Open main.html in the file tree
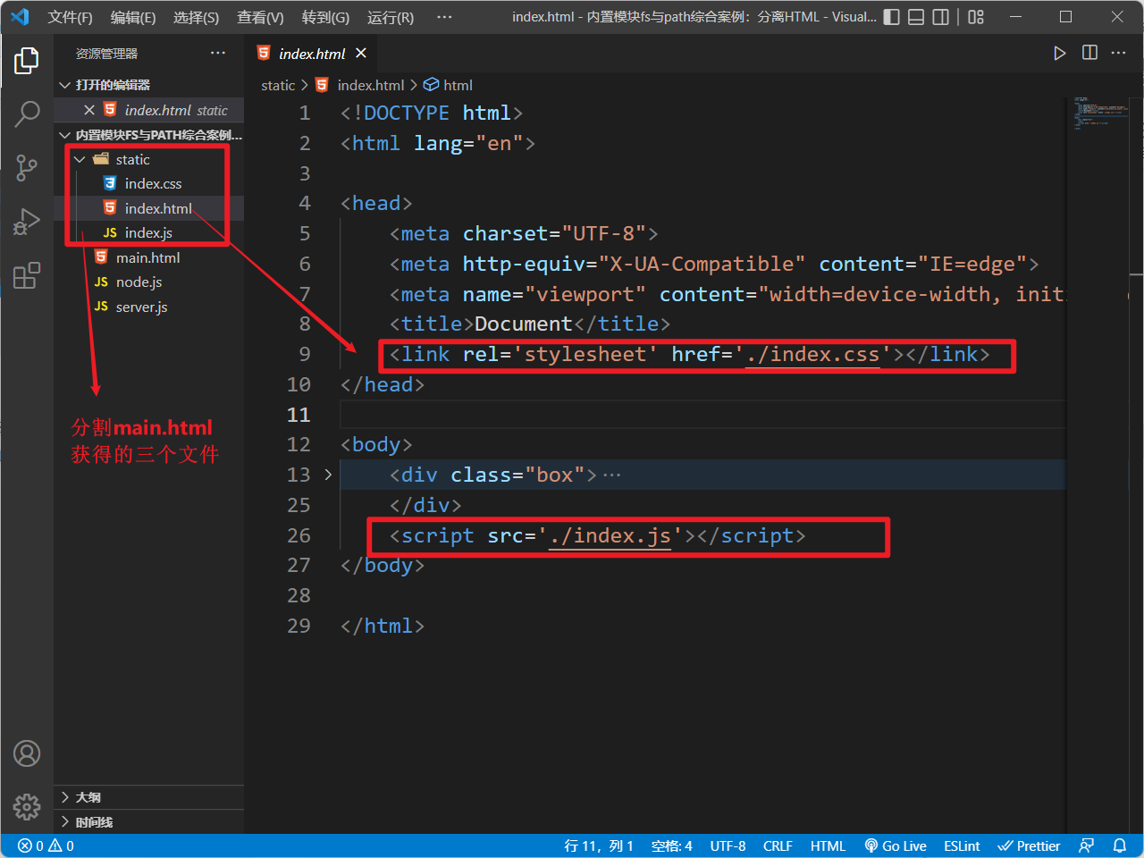 (148, 257)
